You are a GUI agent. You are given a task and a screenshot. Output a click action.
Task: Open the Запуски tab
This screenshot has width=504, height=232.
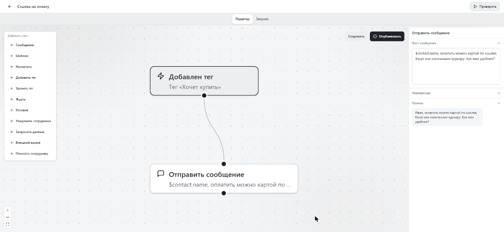pyautogui.click(x=262, y=19)
